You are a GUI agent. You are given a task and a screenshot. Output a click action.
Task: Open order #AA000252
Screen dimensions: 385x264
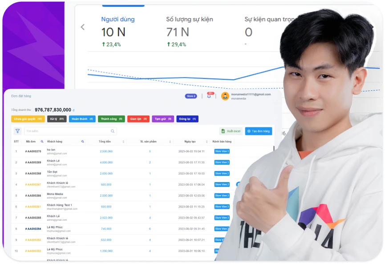[33, 251]
